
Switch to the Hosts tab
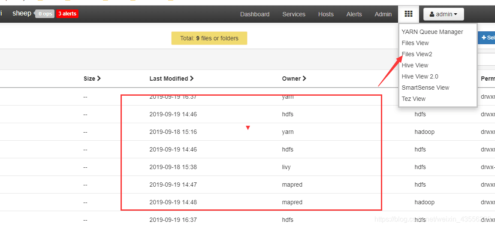click(326, 14)
